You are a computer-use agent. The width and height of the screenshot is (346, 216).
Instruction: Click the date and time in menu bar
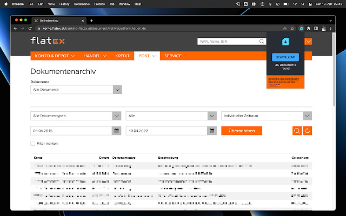[x=329, y=4]
